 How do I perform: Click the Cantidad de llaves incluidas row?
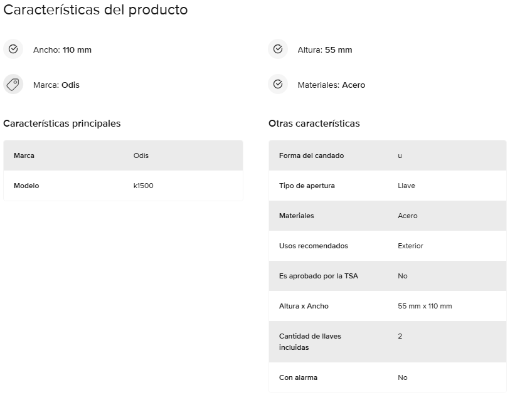point(387,342)
